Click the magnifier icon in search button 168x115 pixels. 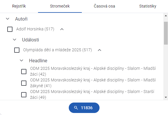76,108
